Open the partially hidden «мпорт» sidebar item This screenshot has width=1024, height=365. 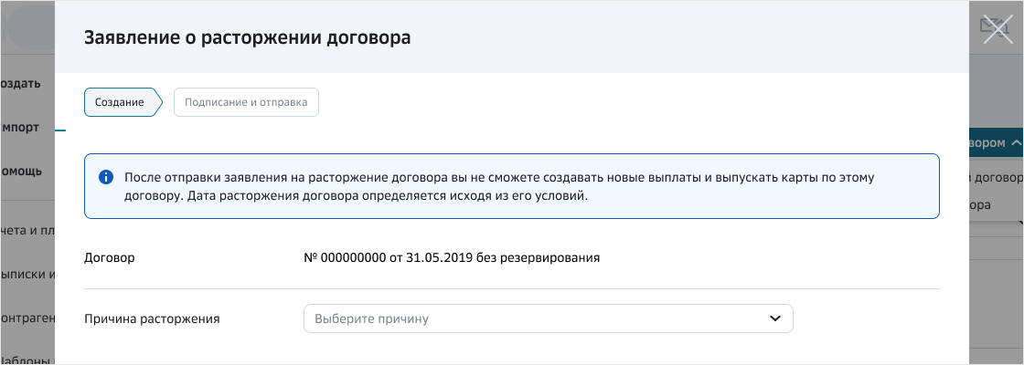coord(20,127)
